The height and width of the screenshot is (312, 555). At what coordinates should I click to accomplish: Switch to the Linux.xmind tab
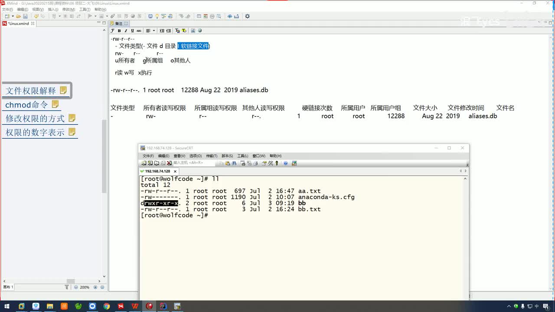18,23
